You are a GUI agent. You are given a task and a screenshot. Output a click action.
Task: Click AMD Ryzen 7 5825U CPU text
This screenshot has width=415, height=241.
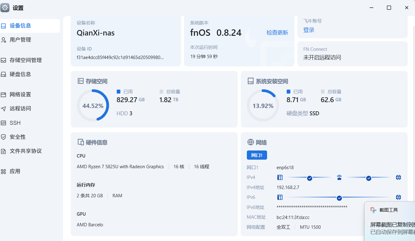coord(120,167)
